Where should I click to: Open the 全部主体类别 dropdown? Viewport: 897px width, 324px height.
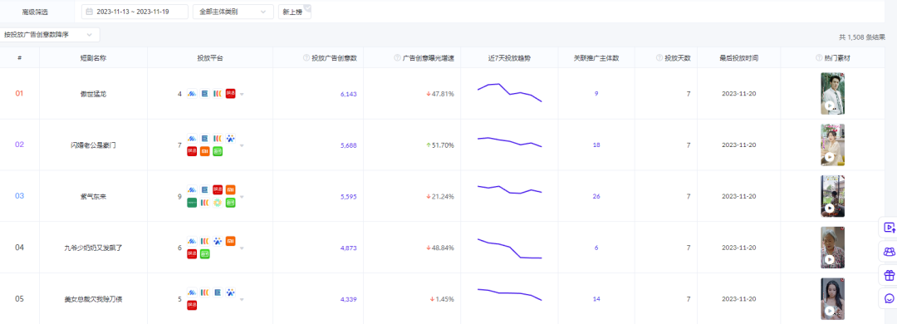(x=233, y=12)
